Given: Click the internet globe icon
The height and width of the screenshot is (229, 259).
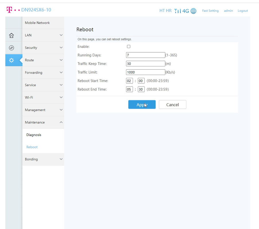Looking at the screenshot, I should coord(194,11).
